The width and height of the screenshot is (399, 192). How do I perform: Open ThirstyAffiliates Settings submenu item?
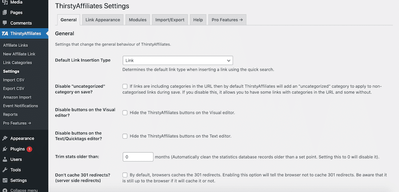11,71
